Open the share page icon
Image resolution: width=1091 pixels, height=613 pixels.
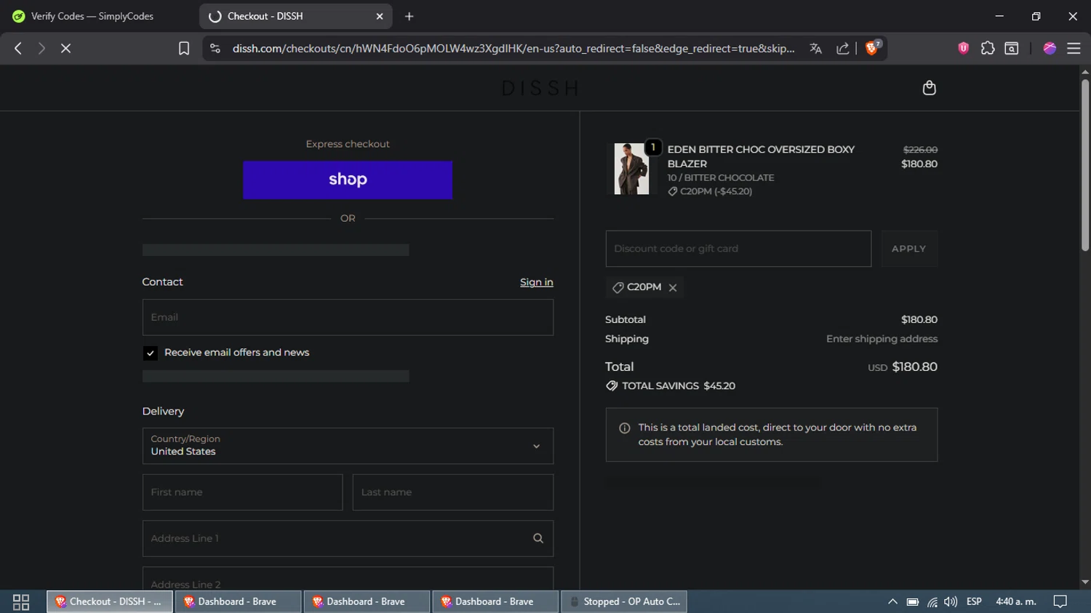(842, 48)
